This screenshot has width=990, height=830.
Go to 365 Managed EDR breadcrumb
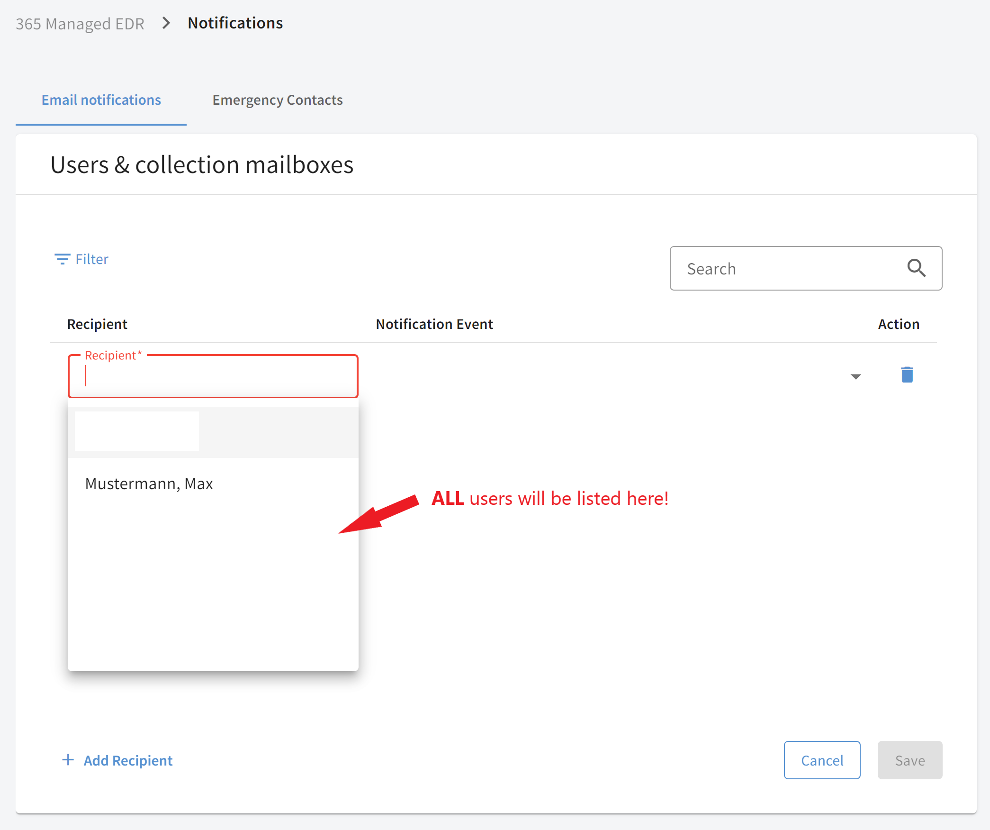pos(80,24)
